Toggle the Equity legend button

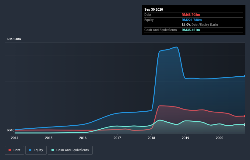(x=36, y=150)
